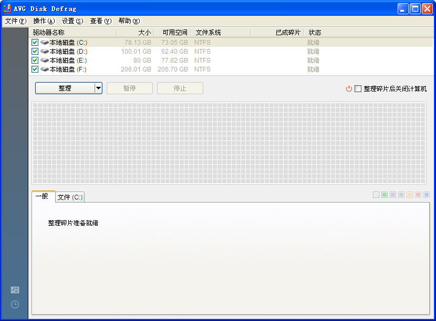Sort by the 大小 column header
Screen dimensions: 436x321
tap(136, 33)
